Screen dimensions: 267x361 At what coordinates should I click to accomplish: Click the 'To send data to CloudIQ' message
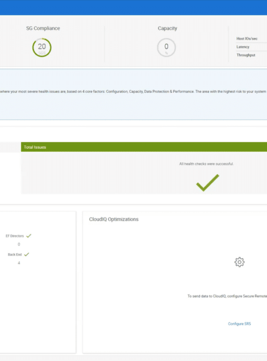(x=227, y=296)
